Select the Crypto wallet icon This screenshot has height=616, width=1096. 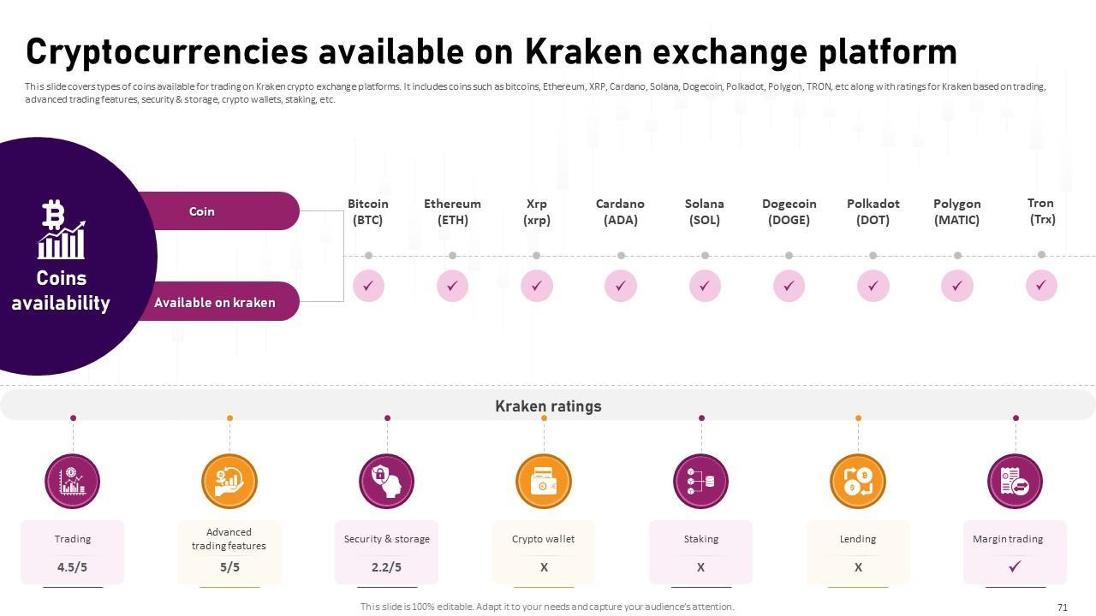pyautogui.click(x=544, y=481)
